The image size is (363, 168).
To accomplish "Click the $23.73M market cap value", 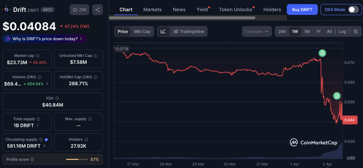I will pos(17,63).
